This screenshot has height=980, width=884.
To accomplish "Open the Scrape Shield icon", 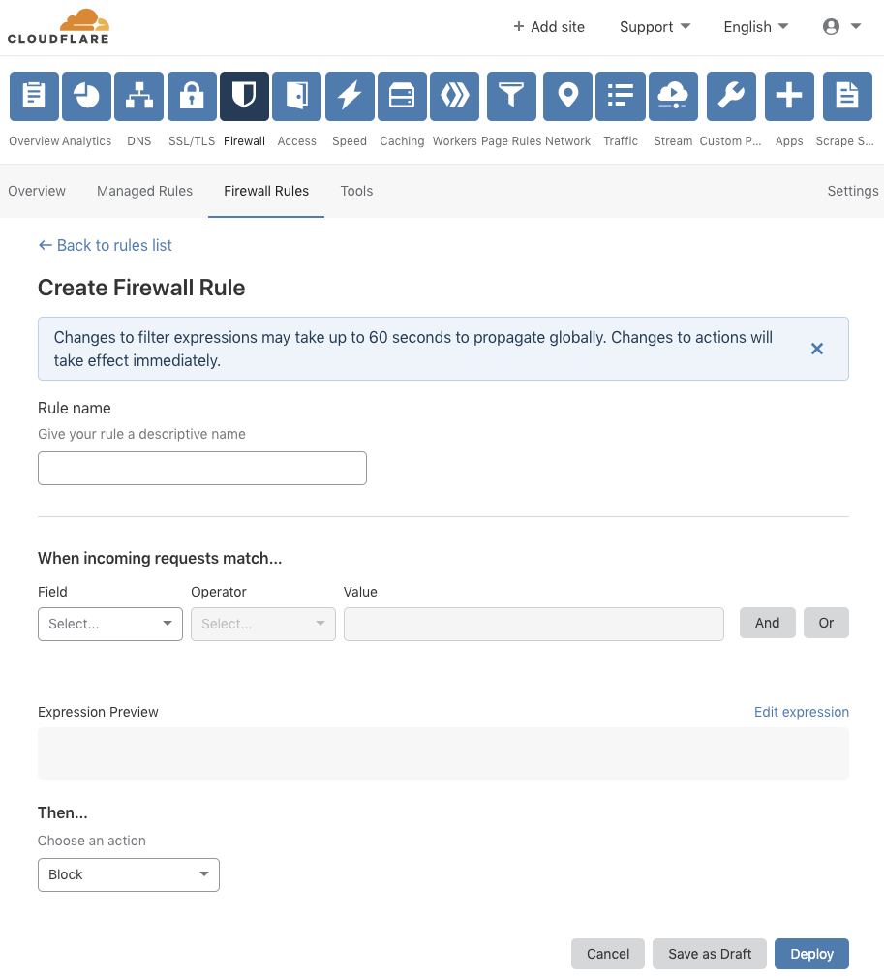I will [x=846, y=96].
